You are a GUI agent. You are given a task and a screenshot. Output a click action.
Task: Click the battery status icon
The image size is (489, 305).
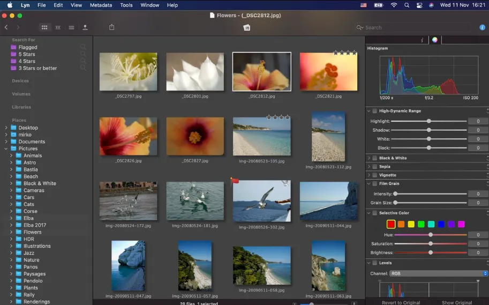378,5
